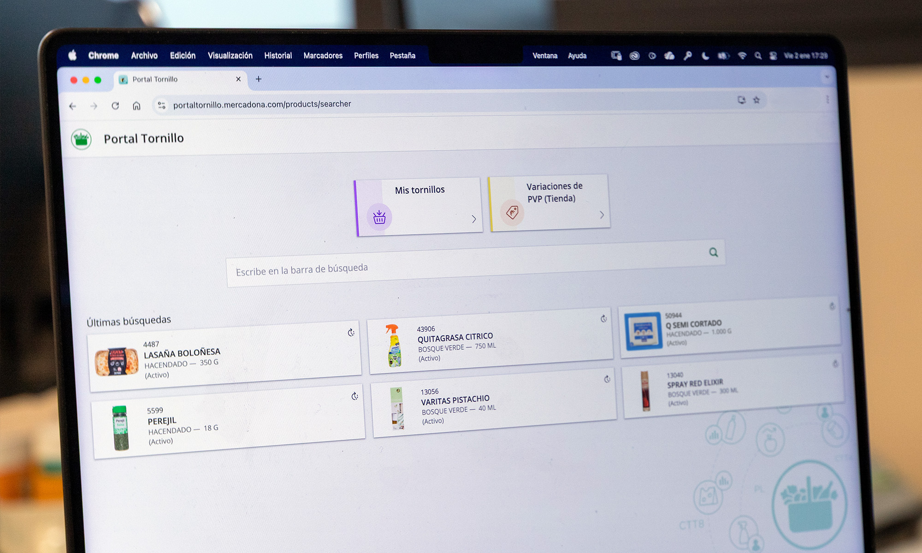Image resolution: width=922 pixels, height=553 pixels.
Task: Click the cloud icon in menu bar
Action: click(669, 56)
